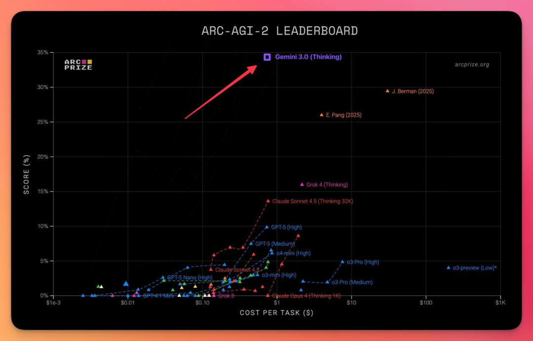This screenshot has height=341, width=533.
Task: Click the Claude Sonnet 4.5 (Thinking 32K) marker
Action: pos(268,201)
